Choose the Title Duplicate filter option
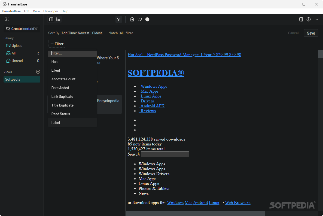323x216 pixels. point(73,105)
